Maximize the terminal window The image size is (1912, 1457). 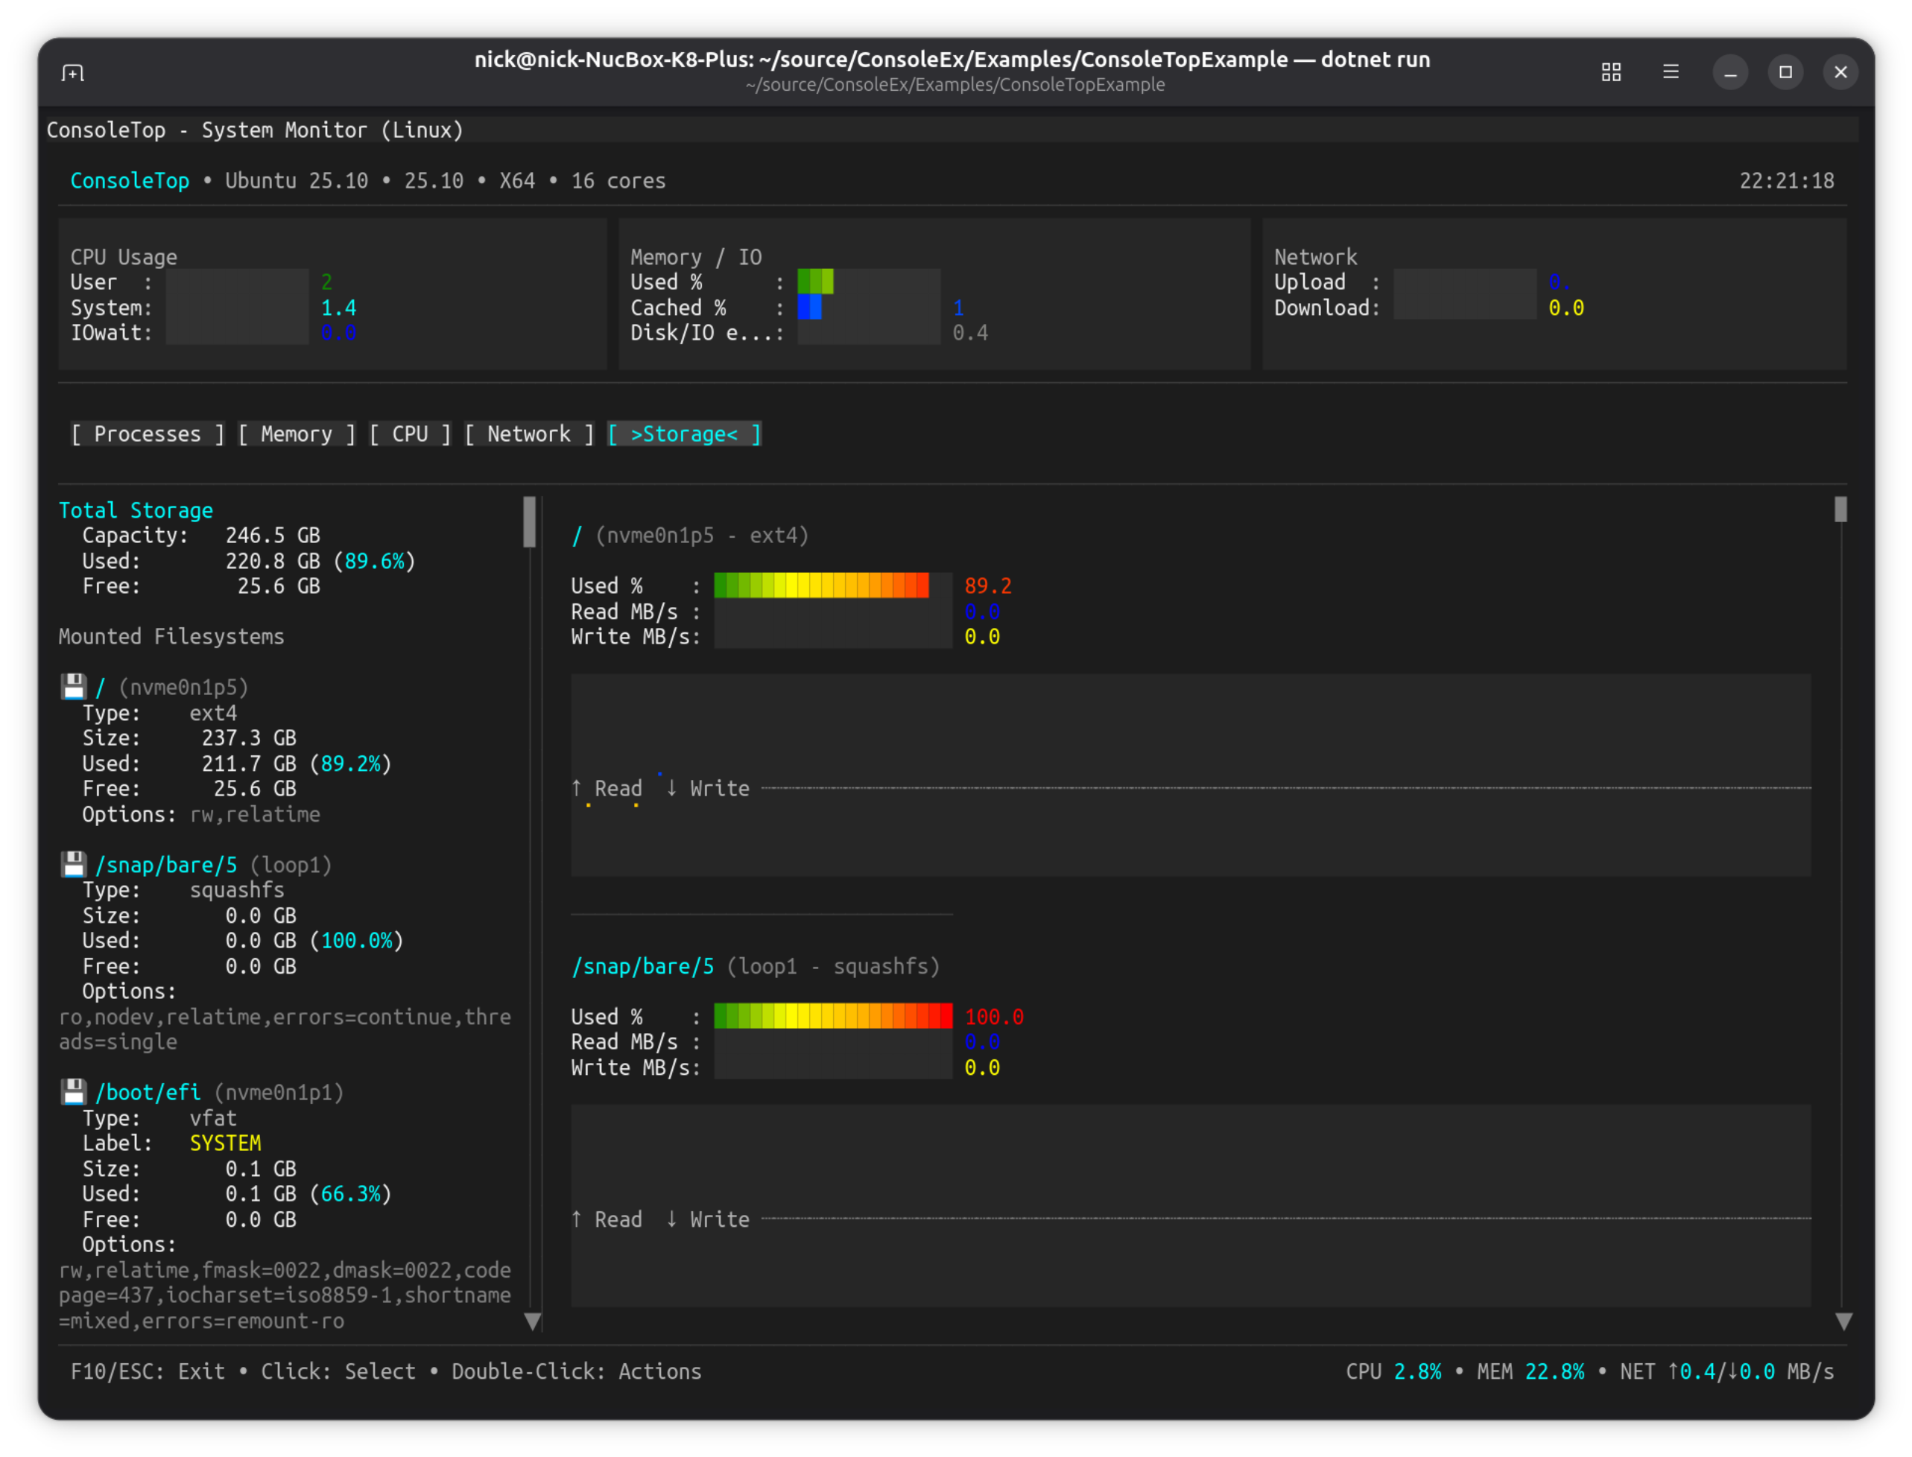(1785, 72)
